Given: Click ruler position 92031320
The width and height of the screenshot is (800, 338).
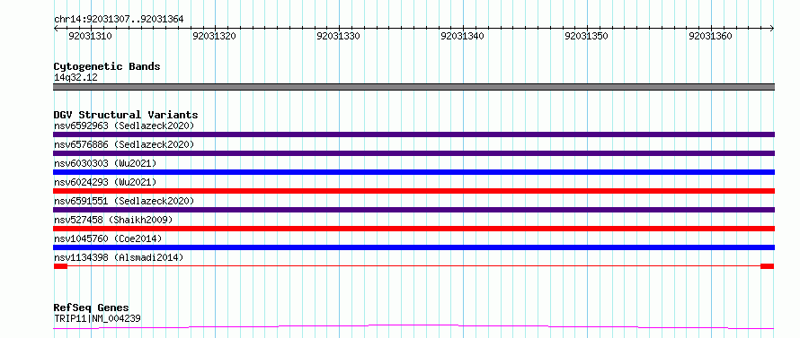Looking at the screenshot, I should pos(215,36).
